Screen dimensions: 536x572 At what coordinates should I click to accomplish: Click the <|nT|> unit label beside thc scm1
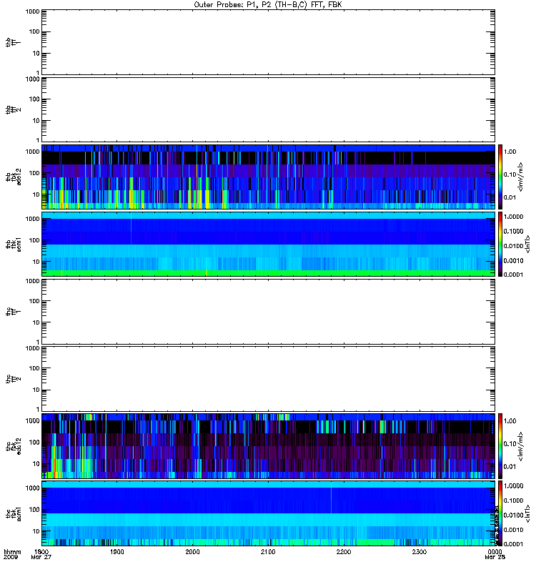point(527,513)
